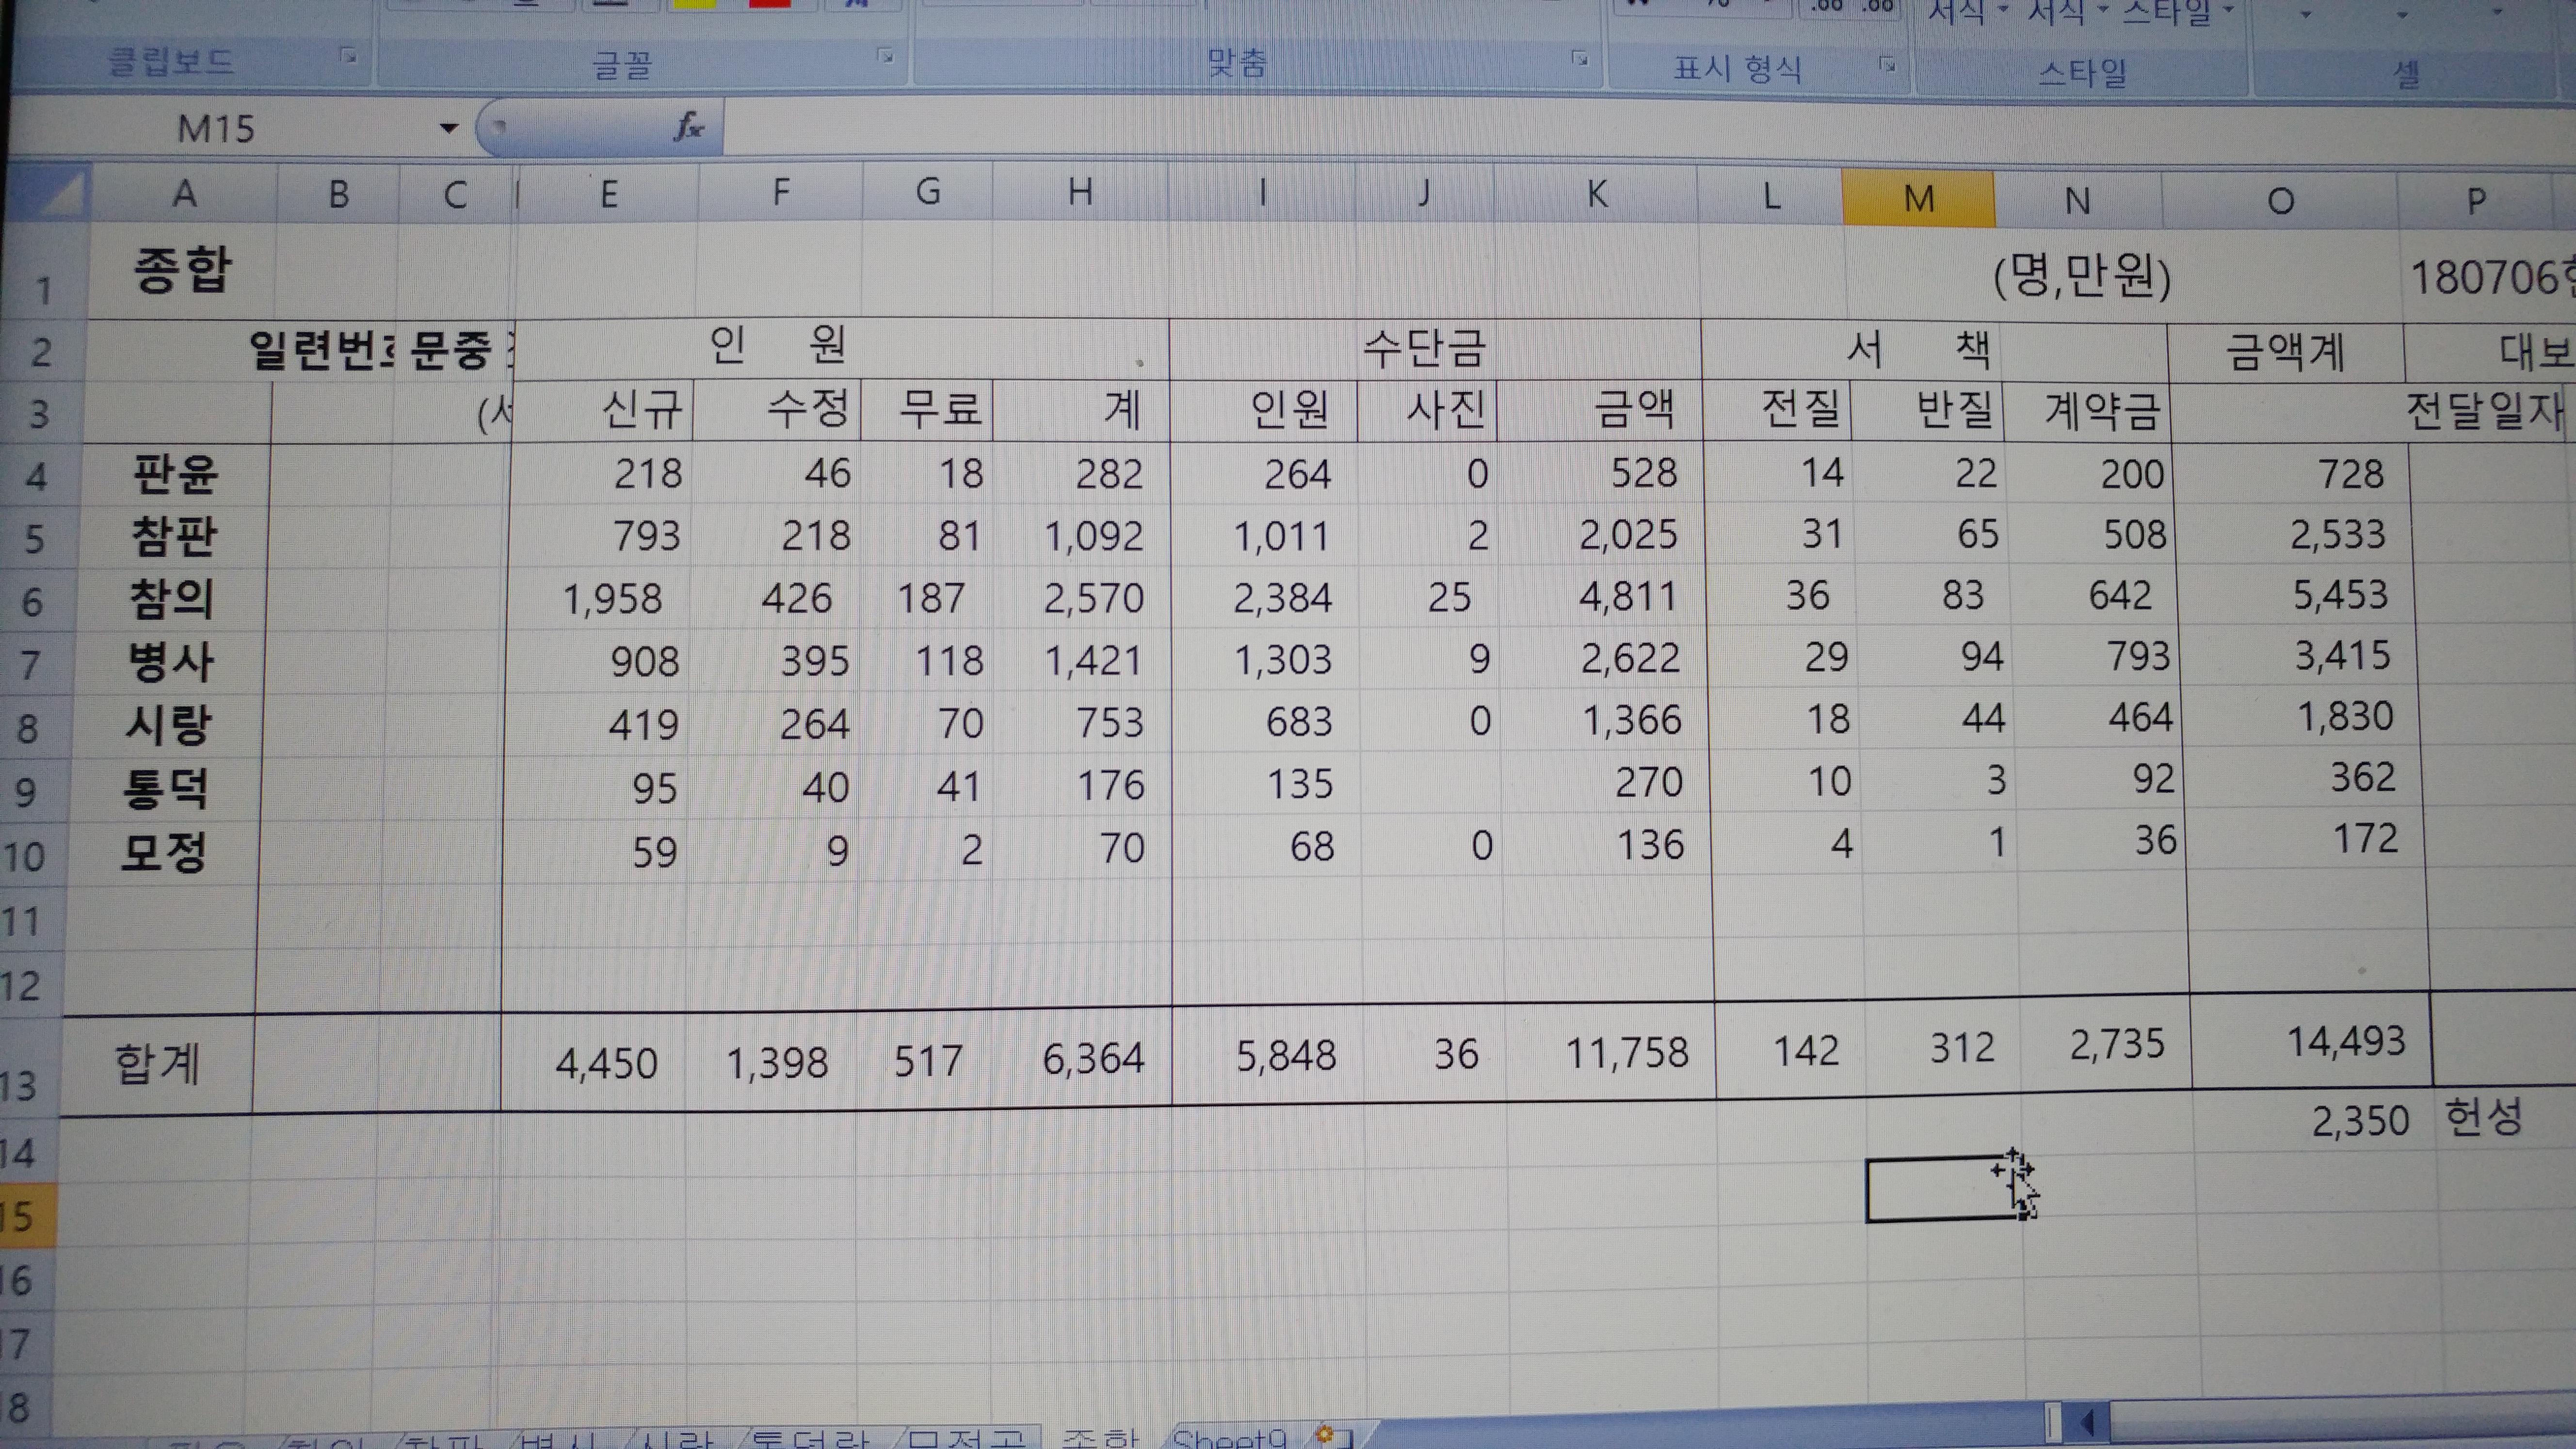Click the 병사 row label cell
Screen dimensions: 2576x1449
point(171,662)
